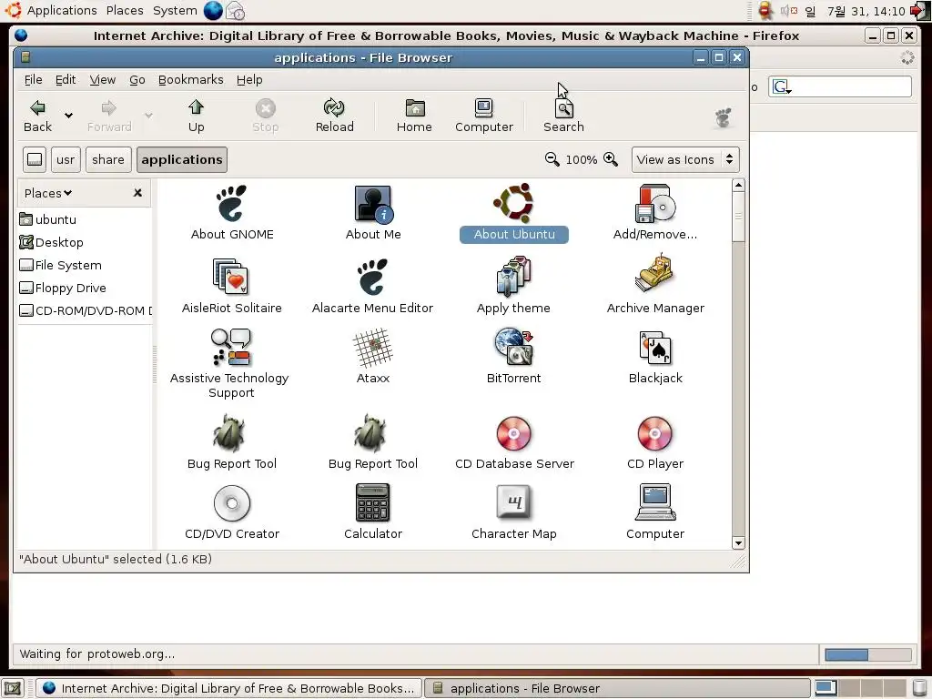Expand the Places side pane selector
The width and height of the screenshot is (932, 699).
point(47,193)
